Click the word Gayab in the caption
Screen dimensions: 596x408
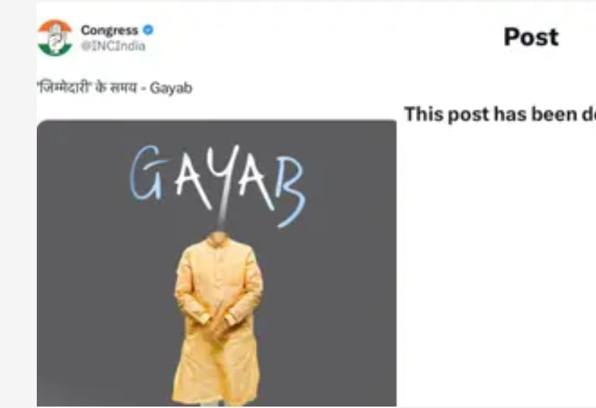171,88
